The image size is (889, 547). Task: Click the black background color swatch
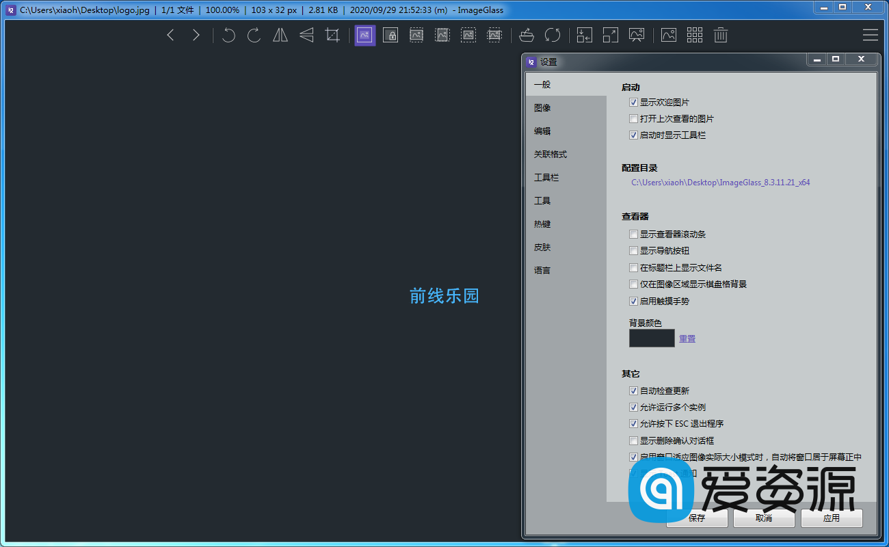tap(651, 338)
